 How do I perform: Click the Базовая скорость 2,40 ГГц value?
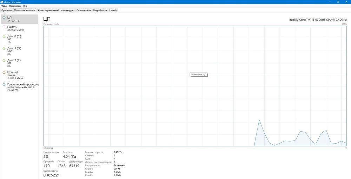click(118, 152)
